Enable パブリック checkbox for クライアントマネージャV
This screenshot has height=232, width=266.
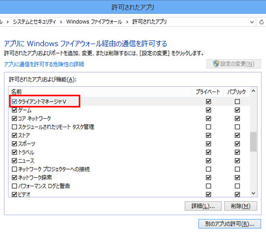pyautogui.click(x=237, y=102)
